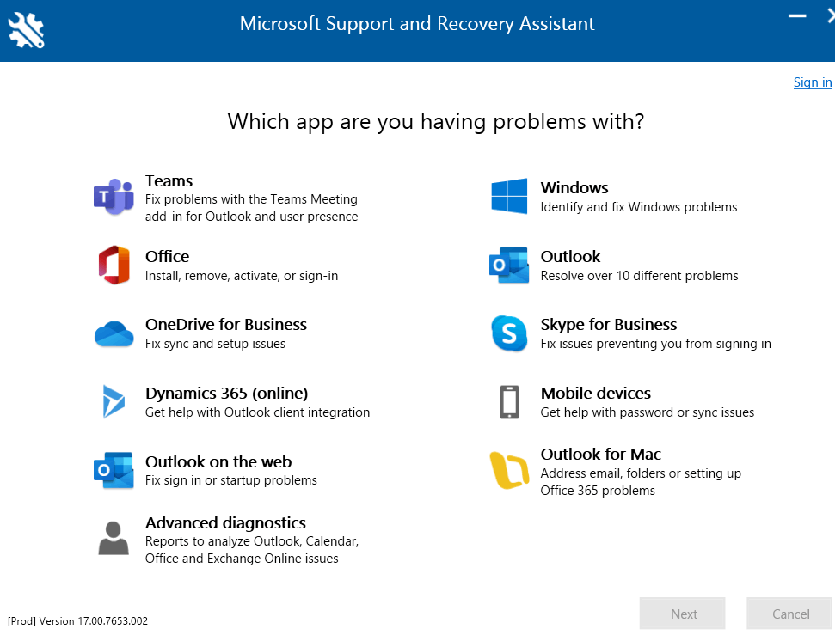Screen dimensions: 835x635
Task: Choose OneDrive for Business title
Action: pyautogui.click(x=226, y=325)
